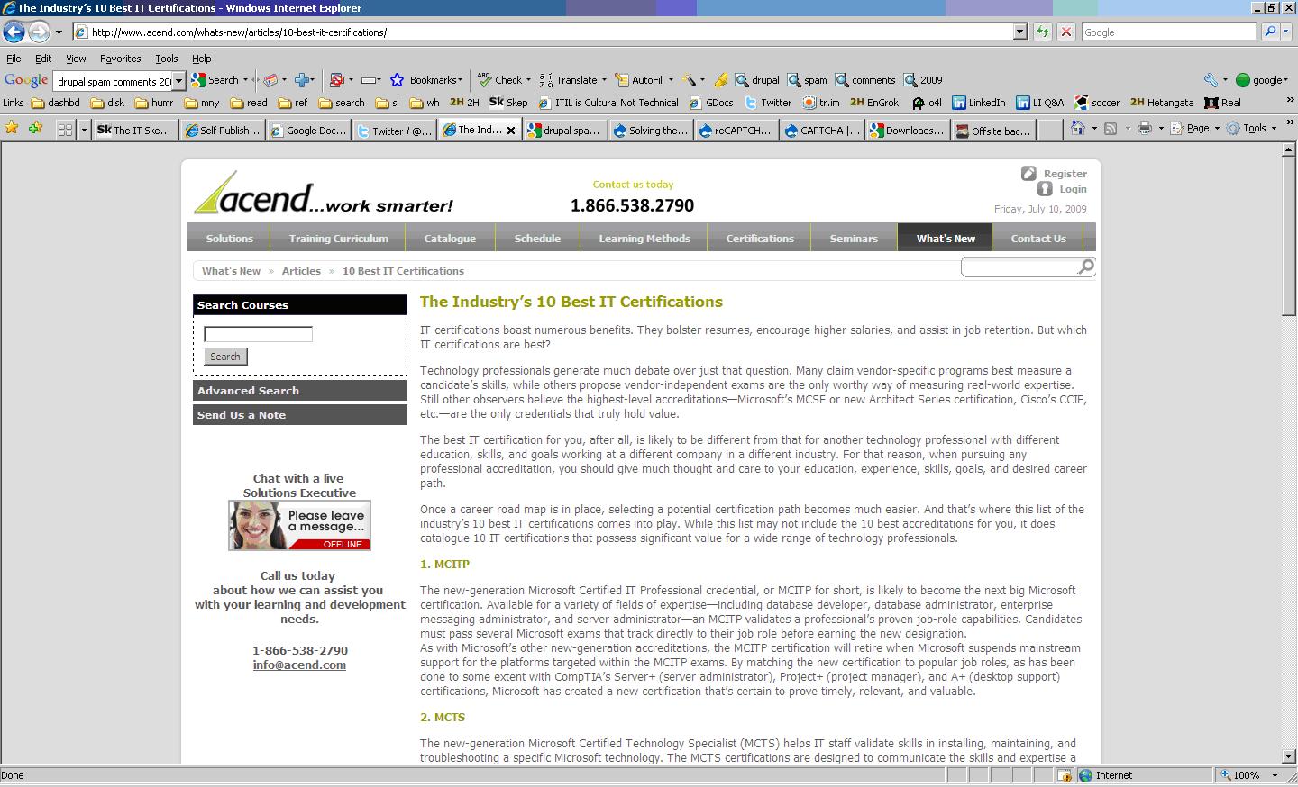Find the word 'drupal' on page
Screen dimensions: 1298x787
757,80
